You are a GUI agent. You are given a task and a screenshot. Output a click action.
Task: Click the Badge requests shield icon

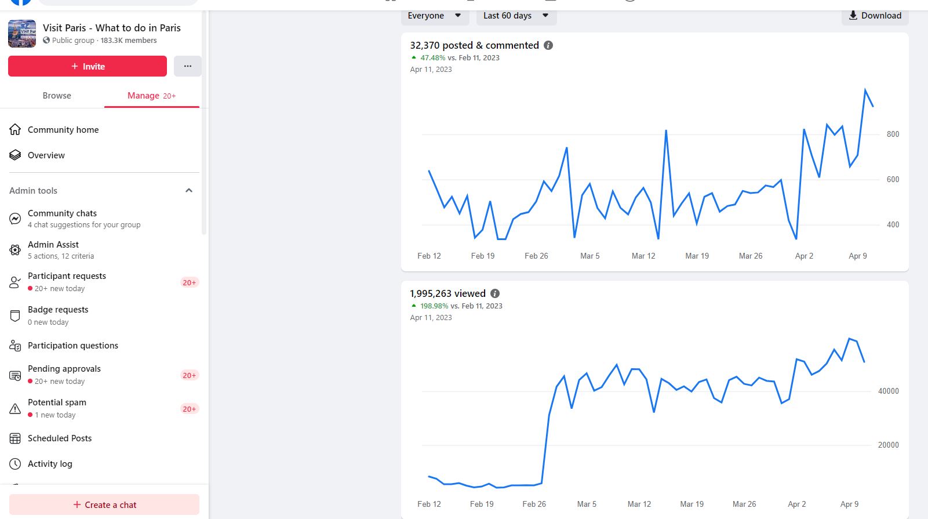coord(15,316)
